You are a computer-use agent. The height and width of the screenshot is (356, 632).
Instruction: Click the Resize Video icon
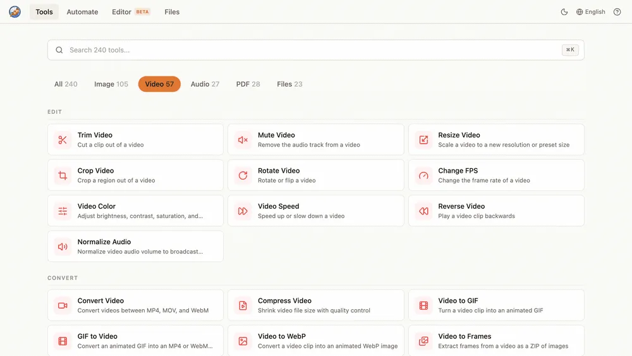[x=423, y=140]
